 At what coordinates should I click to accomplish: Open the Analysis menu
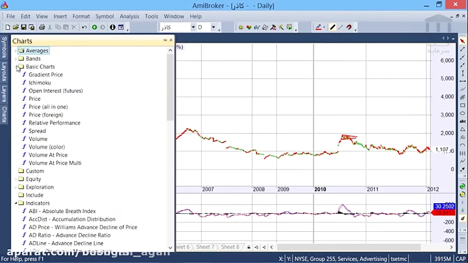coord(129,16)
